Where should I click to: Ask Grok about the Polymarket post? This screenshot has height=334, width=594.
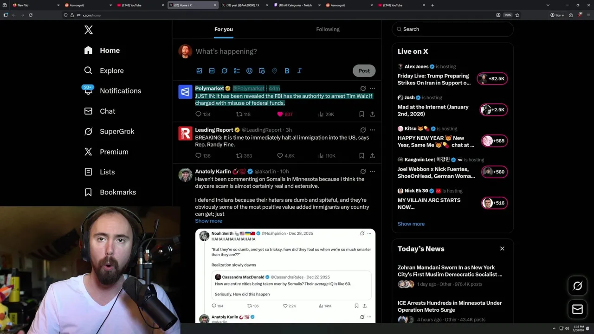[x=363, y=88]
